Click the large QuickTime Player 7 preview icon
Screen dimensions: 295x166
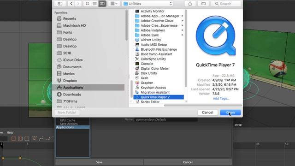[216, 36]
